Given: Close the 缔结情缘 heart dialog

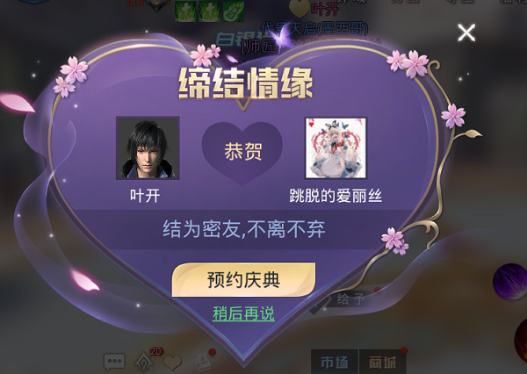Looking at the screenshot, I should [x=466, y=32].
